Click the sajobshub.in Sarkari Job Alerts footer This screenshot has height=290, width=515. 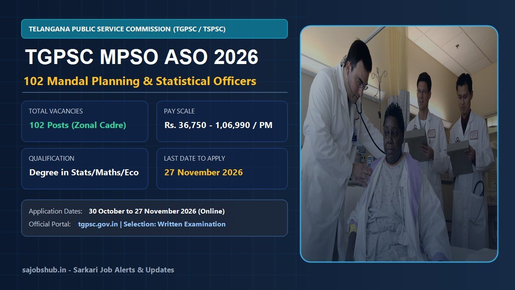pos(98,270)
